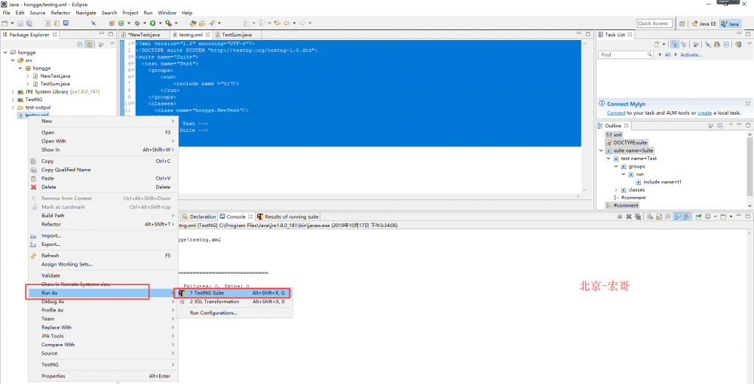Click Open Console icon in Console toolbar
Viewport: 754px width, 384px height.
pyautogui.click(x=723, y=217)
